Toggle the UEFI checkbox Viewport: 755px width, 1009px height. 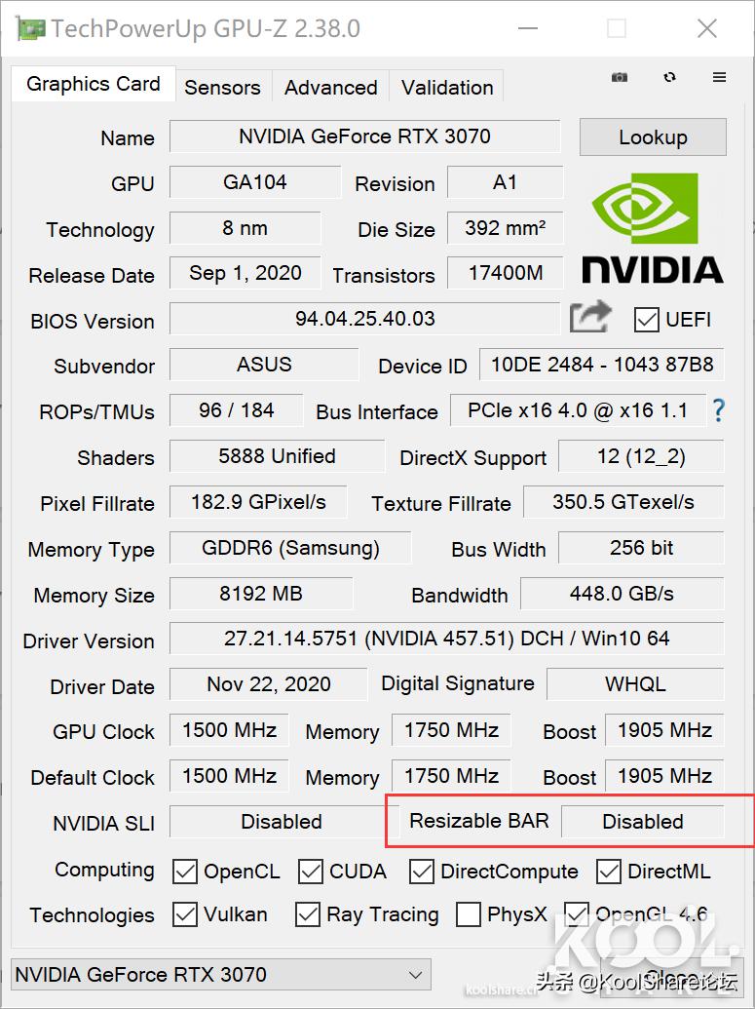[647, 319]
